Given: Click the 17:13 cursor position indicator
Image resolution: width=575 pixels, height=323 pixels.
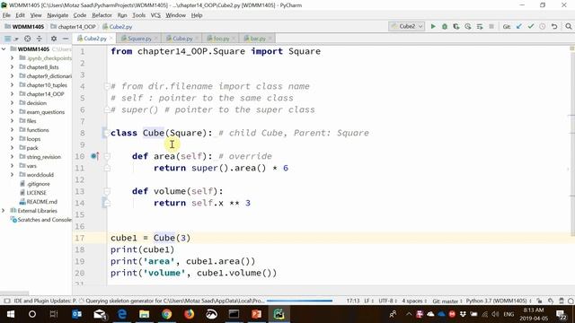Looking at the screenshot, I should (x=353, y=301).
